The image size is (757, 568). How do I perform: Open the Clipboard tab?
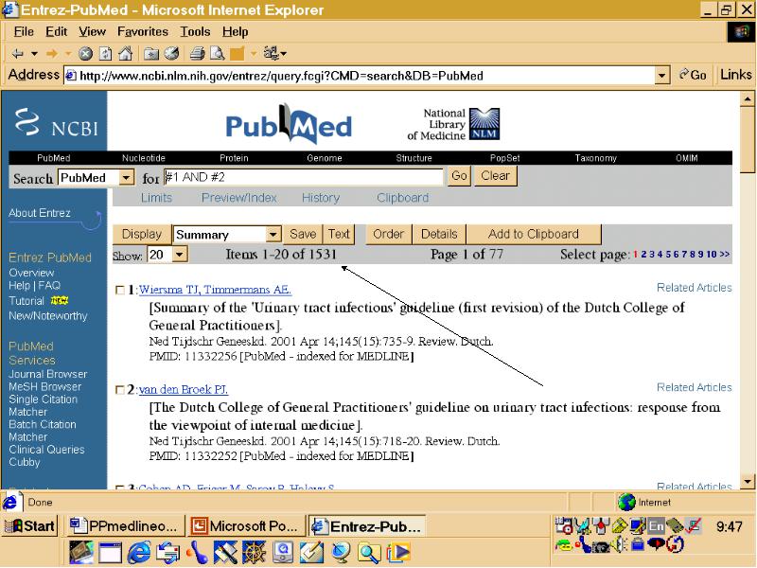point(403,198)
